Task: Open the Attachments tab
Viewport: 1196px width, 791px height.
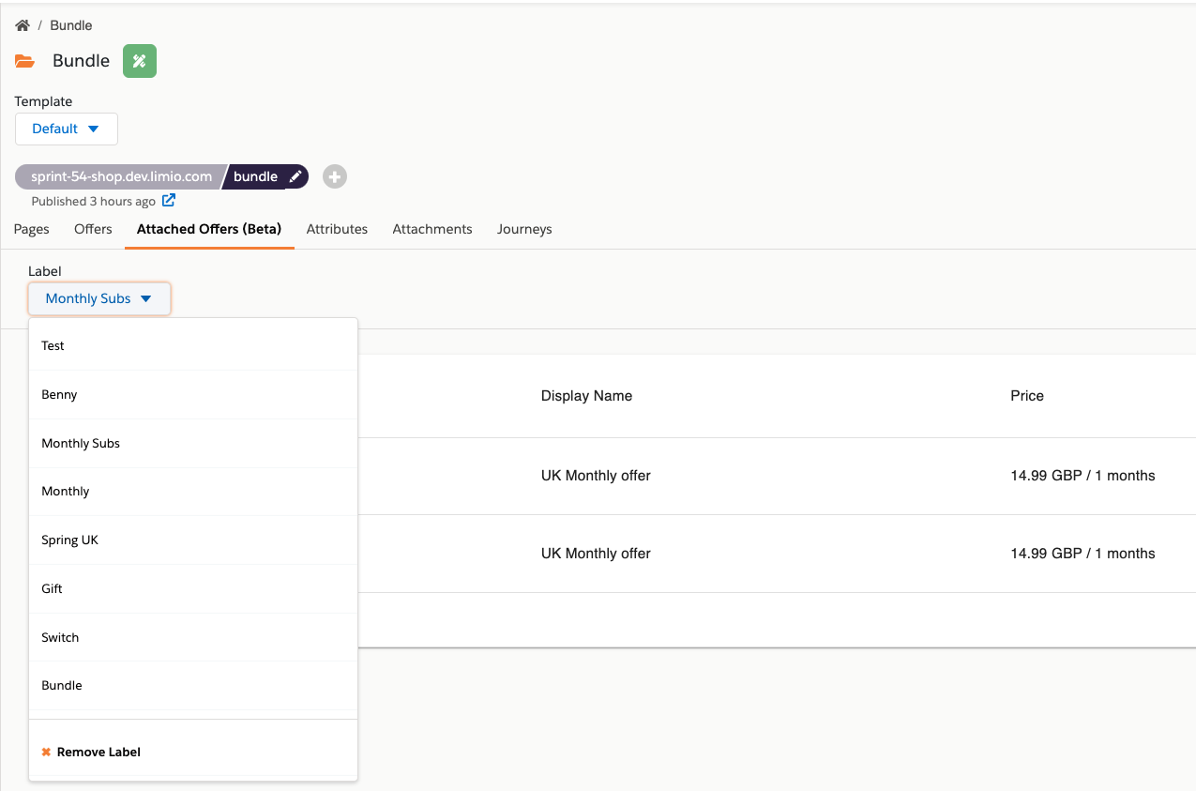Action: (x=432, y=229)
